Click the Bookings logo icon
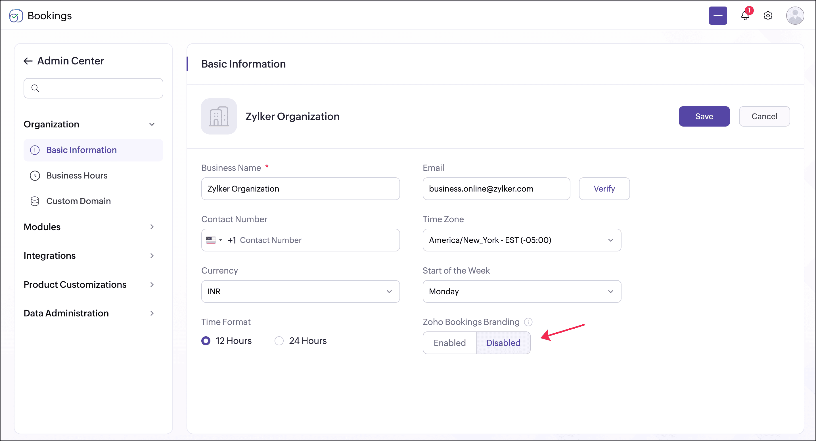Image resolution: width=816 pixels, height=441 pixels. coord(16,16)
